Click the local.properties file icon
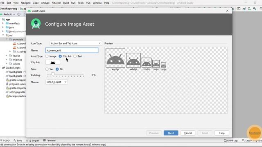The image size is (262, 147). [7, 96]
